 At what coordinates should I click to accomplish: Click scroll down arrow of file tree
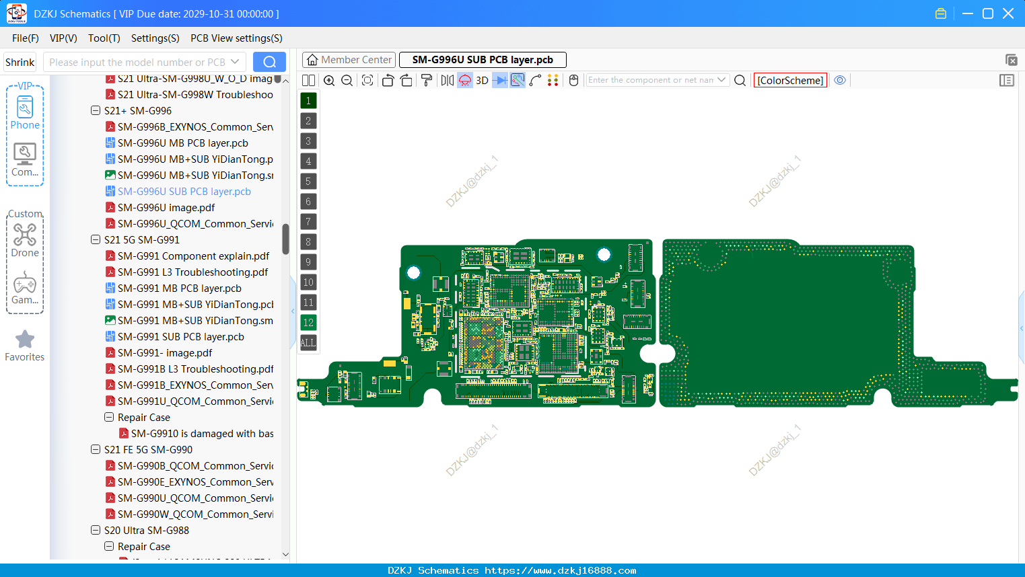(x=285, y=555)
